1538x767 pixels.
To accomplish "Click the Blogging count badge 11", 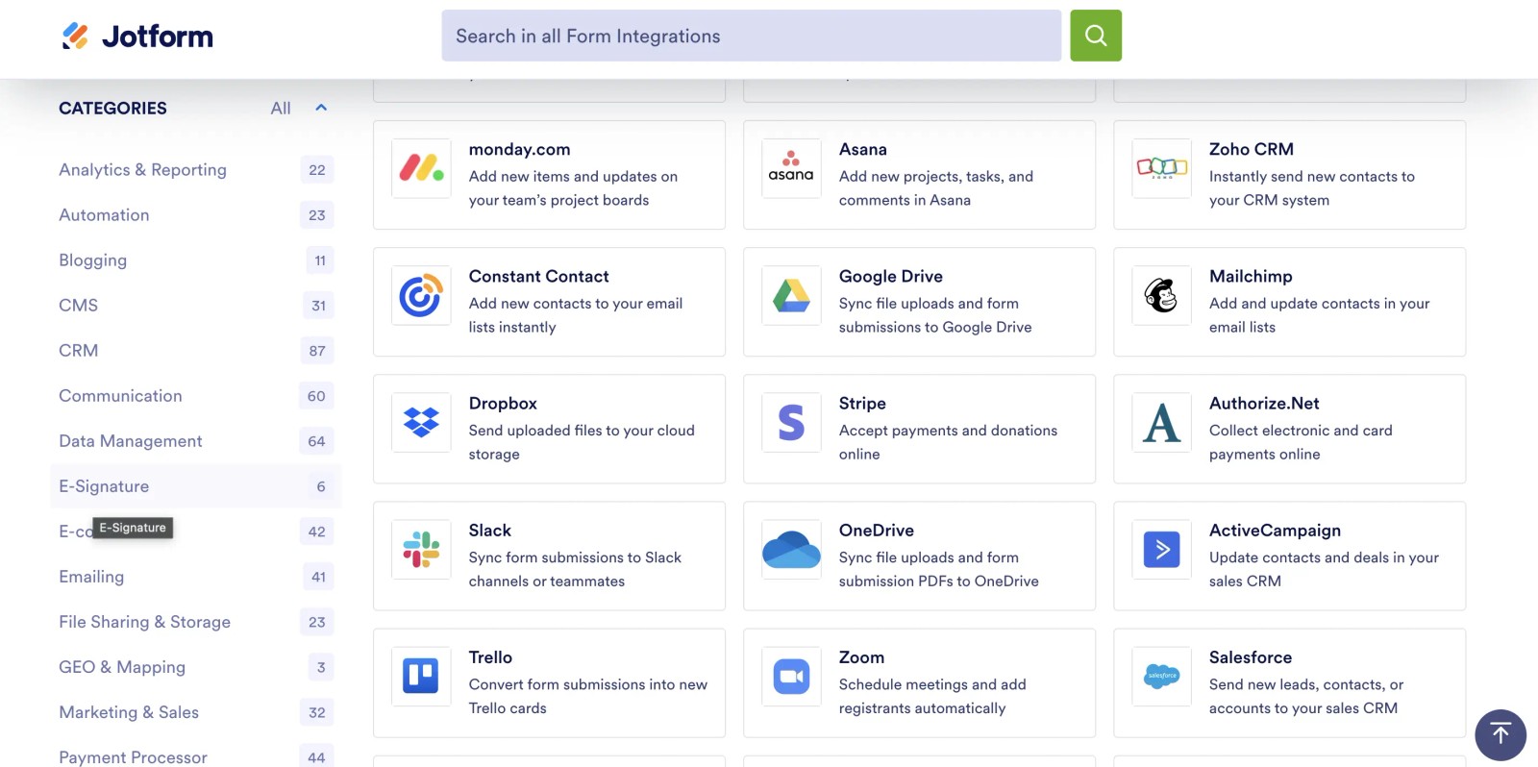I will tap(320, 260).
